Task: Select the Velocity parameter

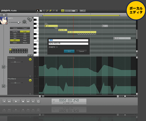Action: coord(15,32)
